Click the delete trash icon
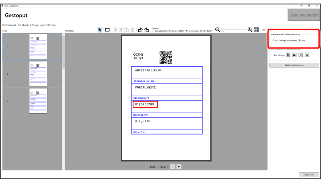The image size is (321, 179). [132, 30]
